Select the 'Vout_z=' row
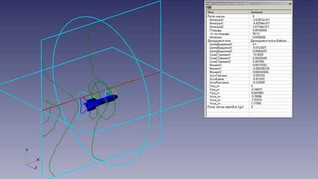Screen dimensions: 318x179 pyautogui.click(x=249, y=93)
